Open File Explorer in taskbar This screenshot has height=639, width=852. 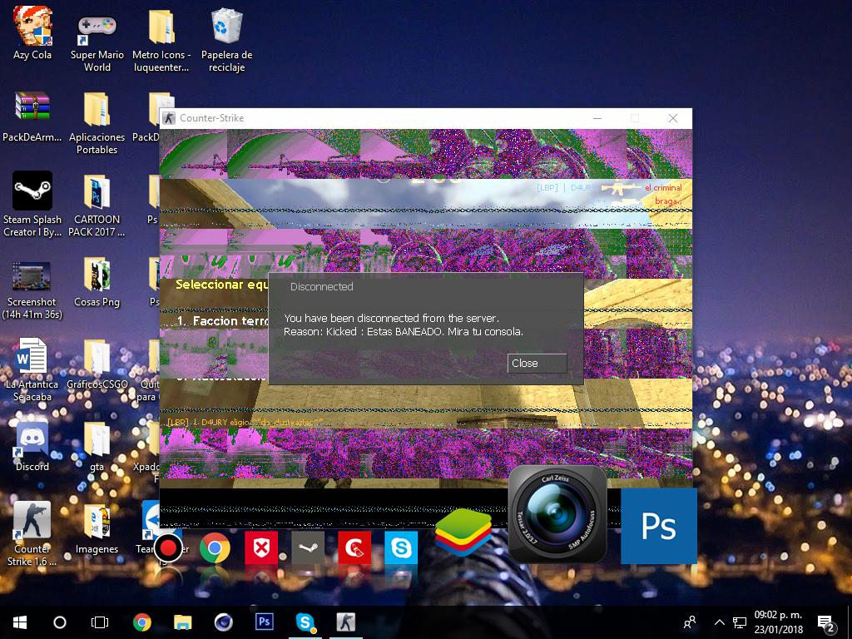pos(182,622)
